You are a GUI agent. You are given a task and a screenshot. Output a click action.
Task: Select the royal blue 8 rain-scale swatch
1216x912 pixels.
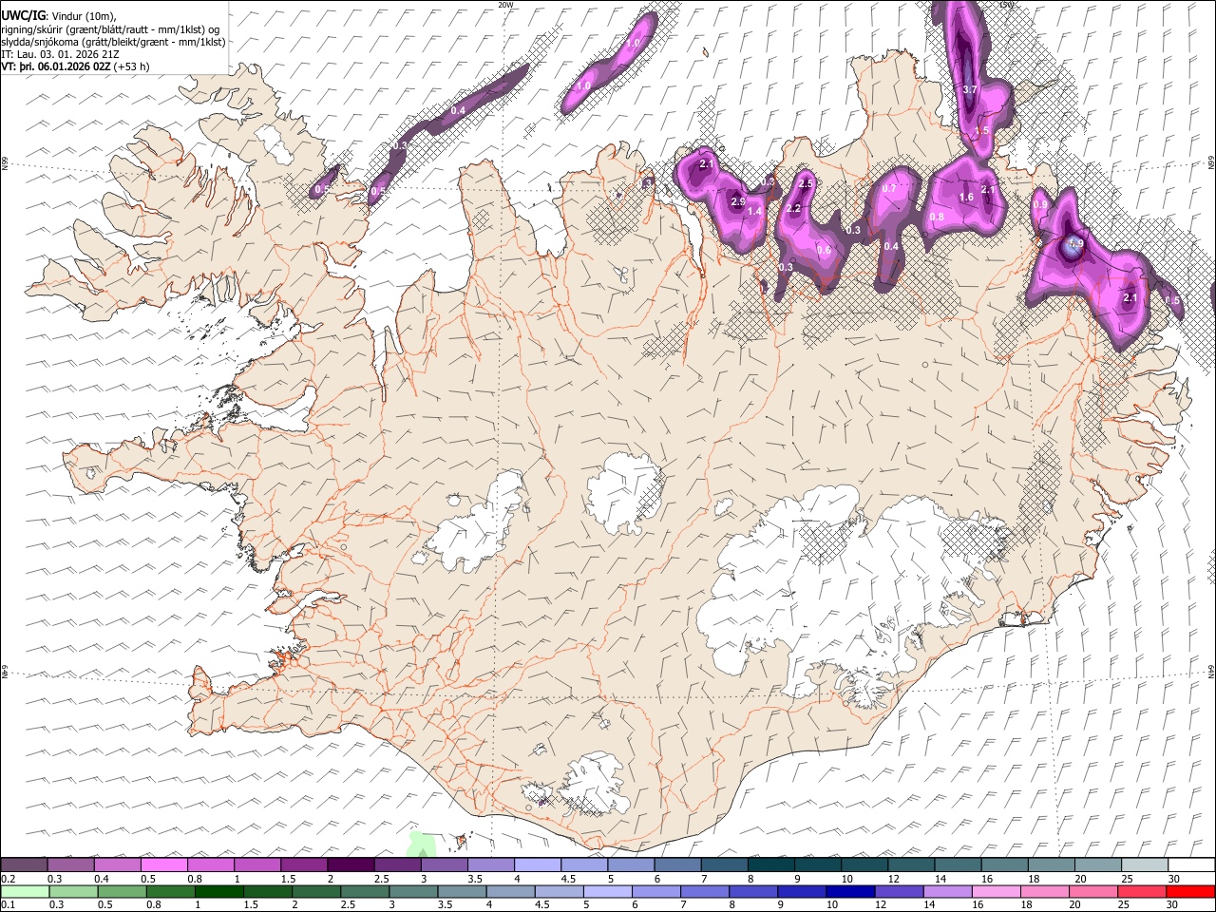click(x=753, y=891)
